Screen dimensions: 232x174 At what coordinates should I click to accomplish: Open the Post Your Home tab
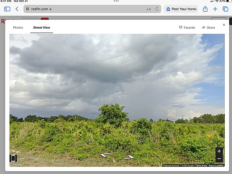coord(181,9)
